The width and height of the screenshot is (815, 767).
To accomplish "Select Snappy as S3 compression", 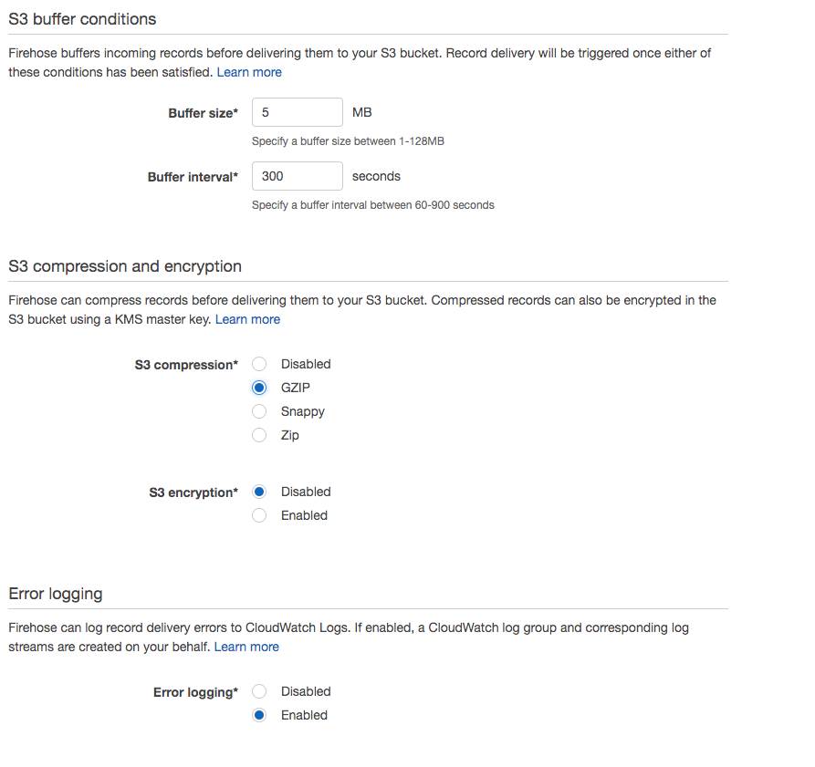I will pyautogui.click(x=258, y=410).
